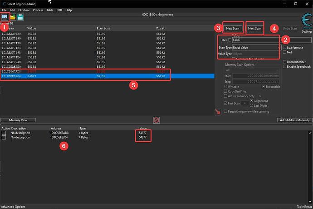Click the Start address field

point(256,76)
